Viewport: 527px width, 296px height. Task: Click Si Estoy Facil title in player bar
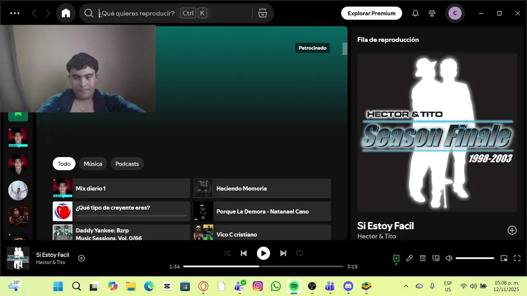pyautogui.click(x=53, y=255)
